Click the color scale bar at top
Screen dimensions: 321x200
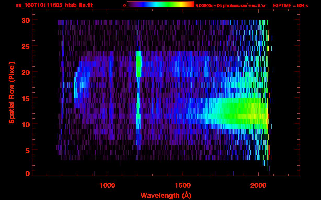point(160,4)
